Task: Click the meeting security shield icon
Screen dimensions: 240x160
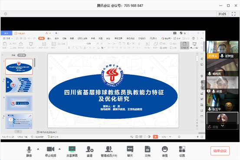Action: pos(6,14)
